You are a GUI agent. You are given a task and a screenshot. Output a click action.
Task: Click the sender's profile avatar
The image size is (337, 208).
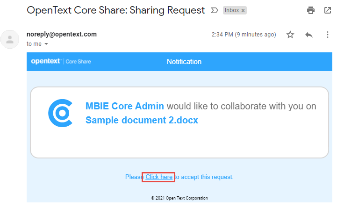point(10,39)
